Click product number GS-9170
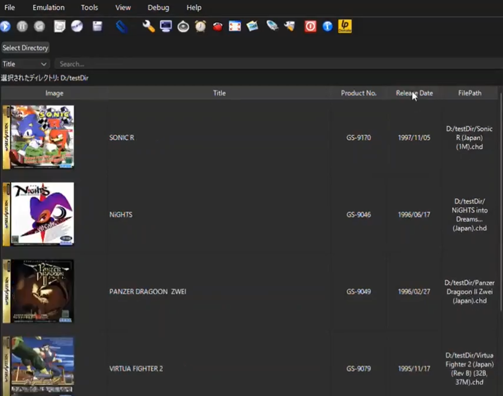The height and width of the screenshot is (396, 503). coord(359,138)
